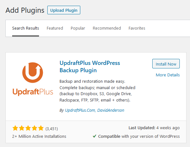Select the Search Results tab

pyautogui.click(x=26, y=28)
